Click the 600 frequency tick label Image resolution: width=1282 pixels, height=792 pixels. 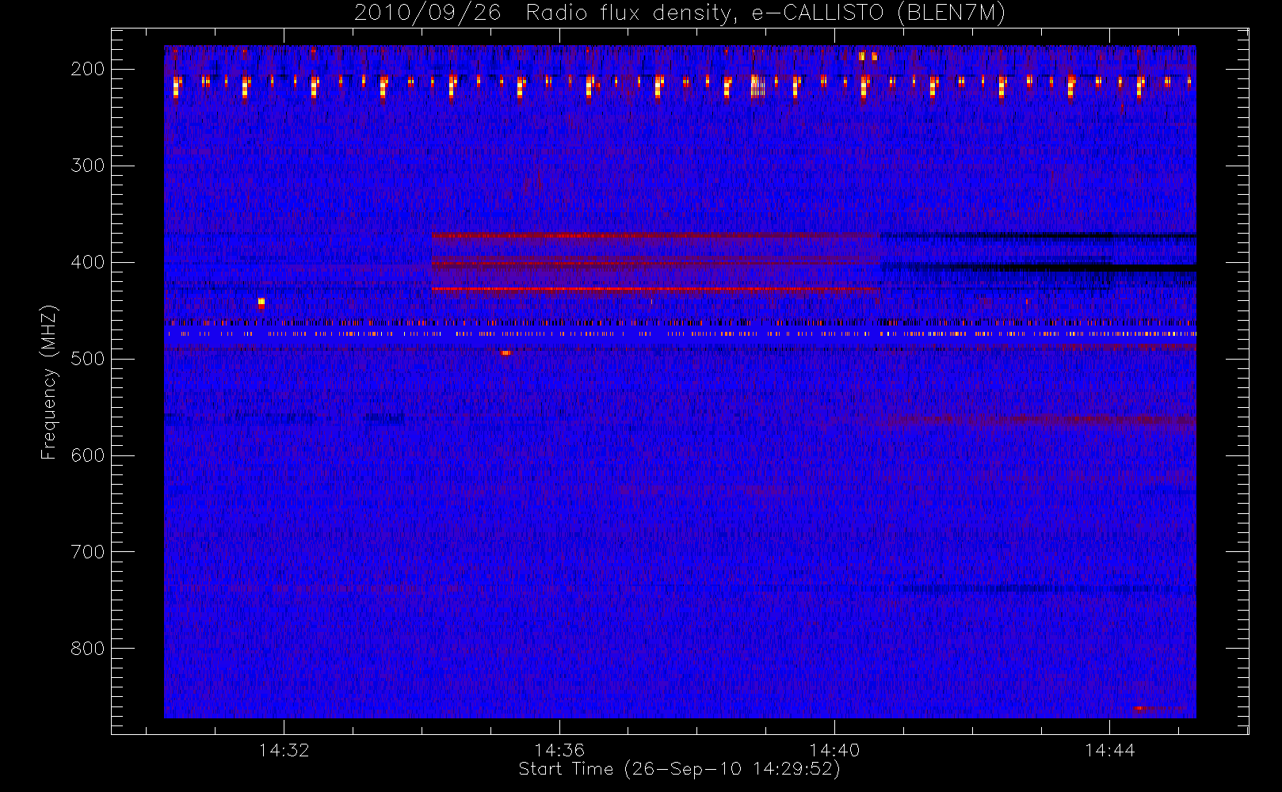[88, 455]
